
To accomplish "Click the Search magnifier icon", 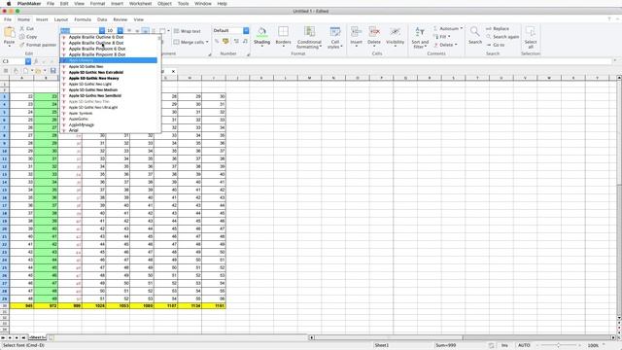I will coord(475,32).
